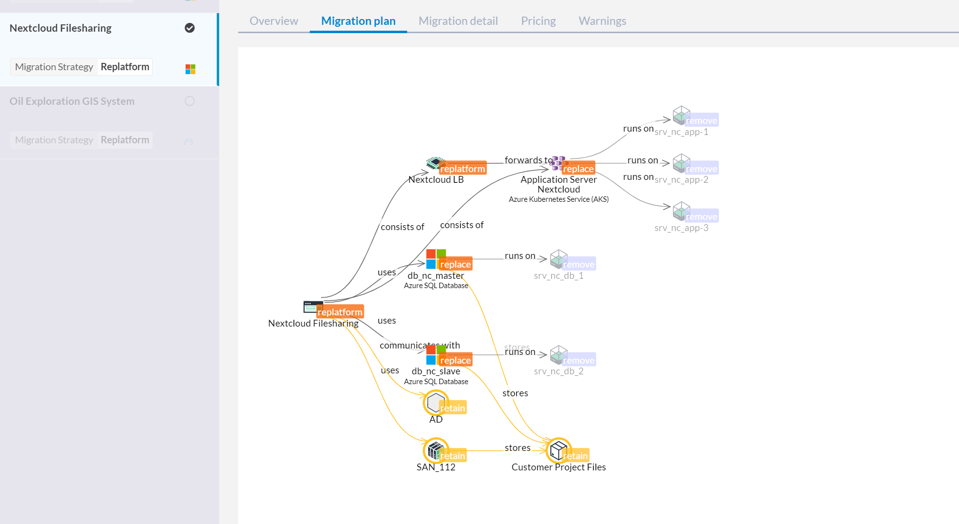Click the remove badge on srv_nc_app-3

[701, 216]
